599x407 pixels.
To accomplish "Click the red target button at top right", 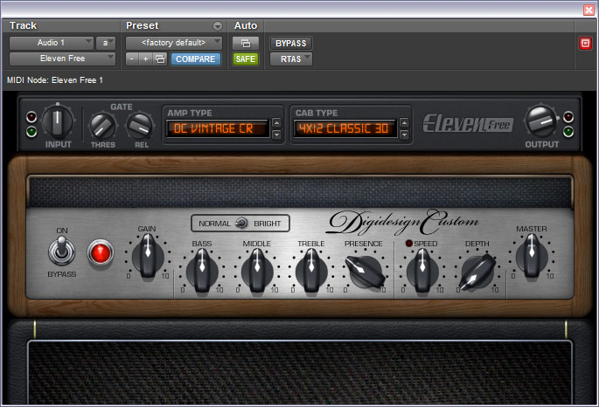I will [585, 43].
